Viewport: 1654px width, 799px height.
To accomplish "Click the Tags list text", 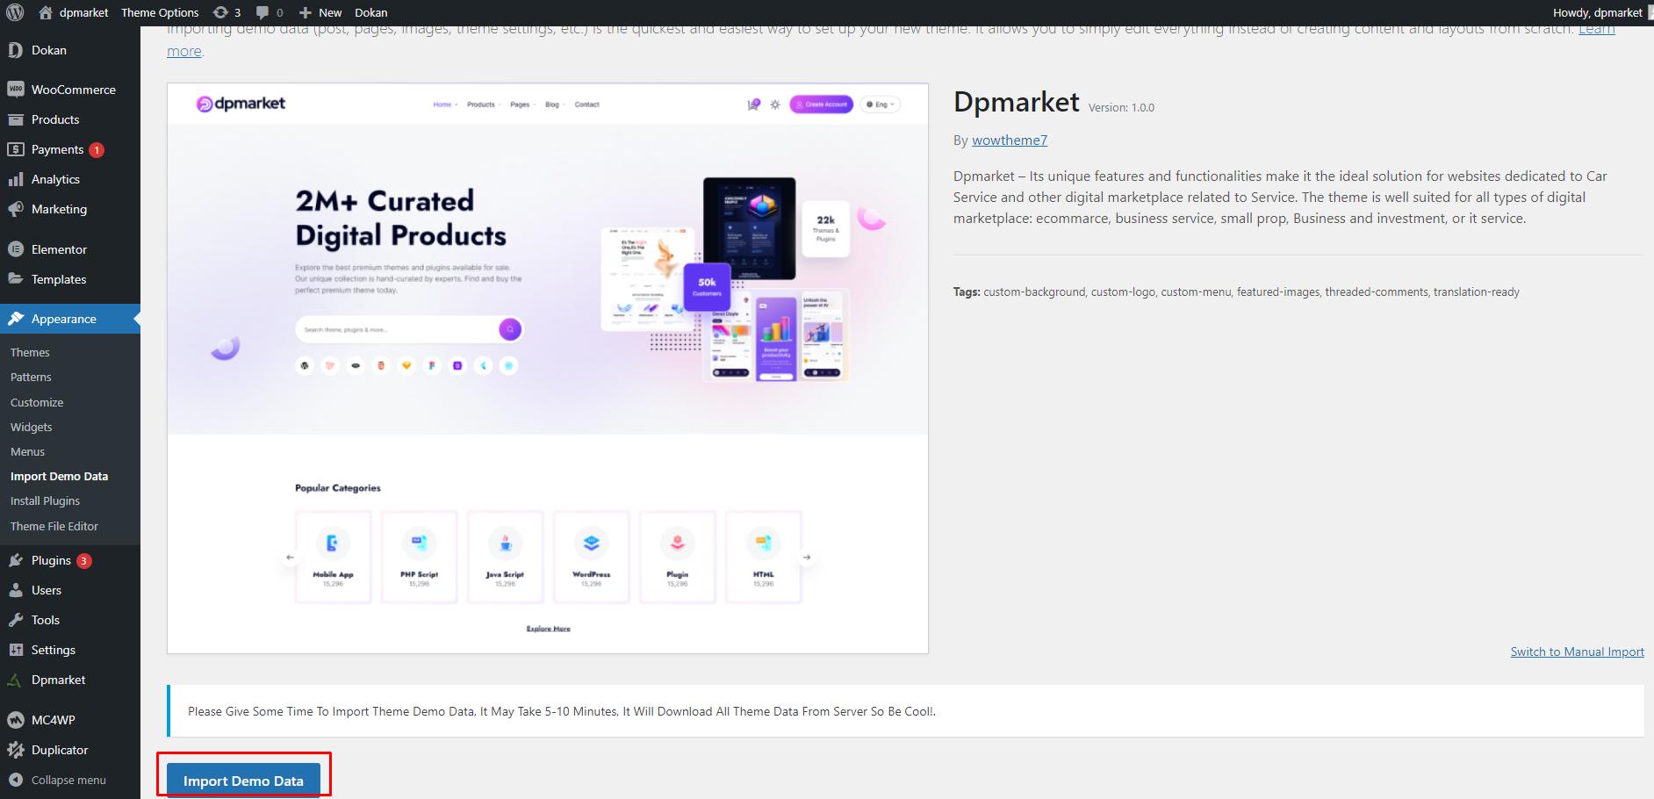I will [x=1236, y=292].
